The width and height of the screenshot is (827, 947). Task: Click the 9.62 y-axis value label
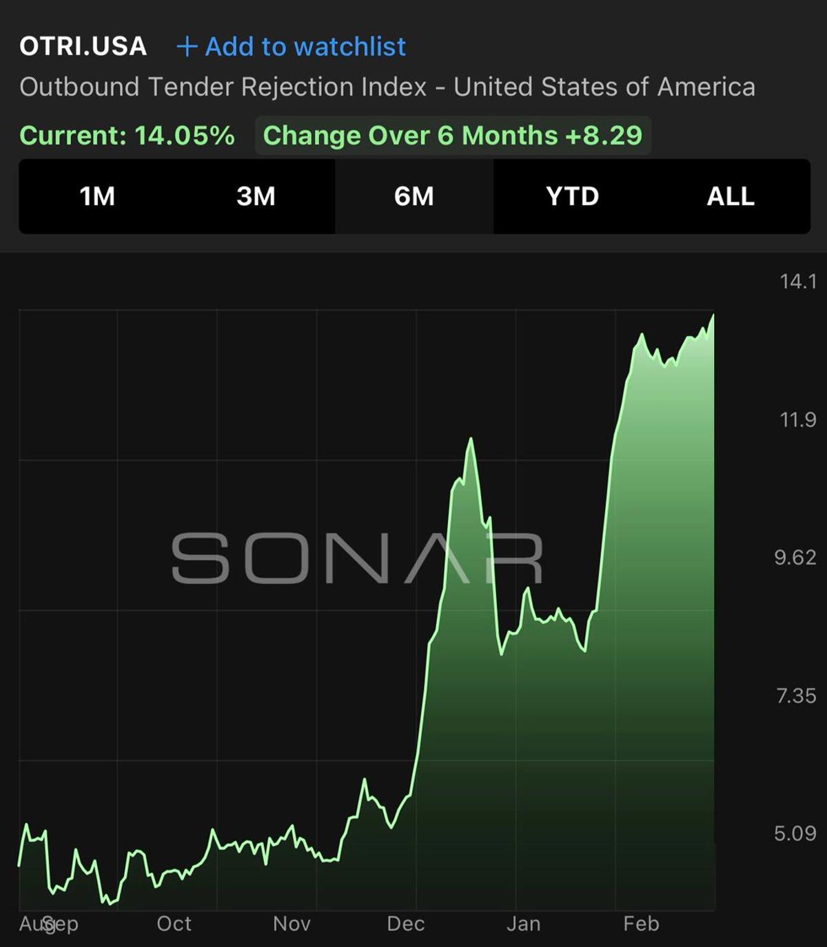[x=795, y=557]
